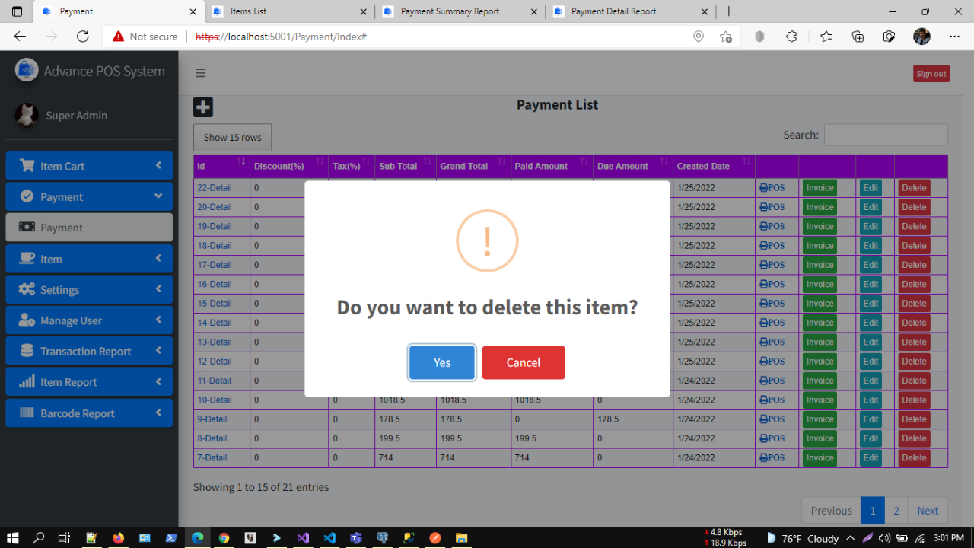Click Cancel to dismiss the delete dialog
The image size is (974, 548).
click(x=524, y=362)
